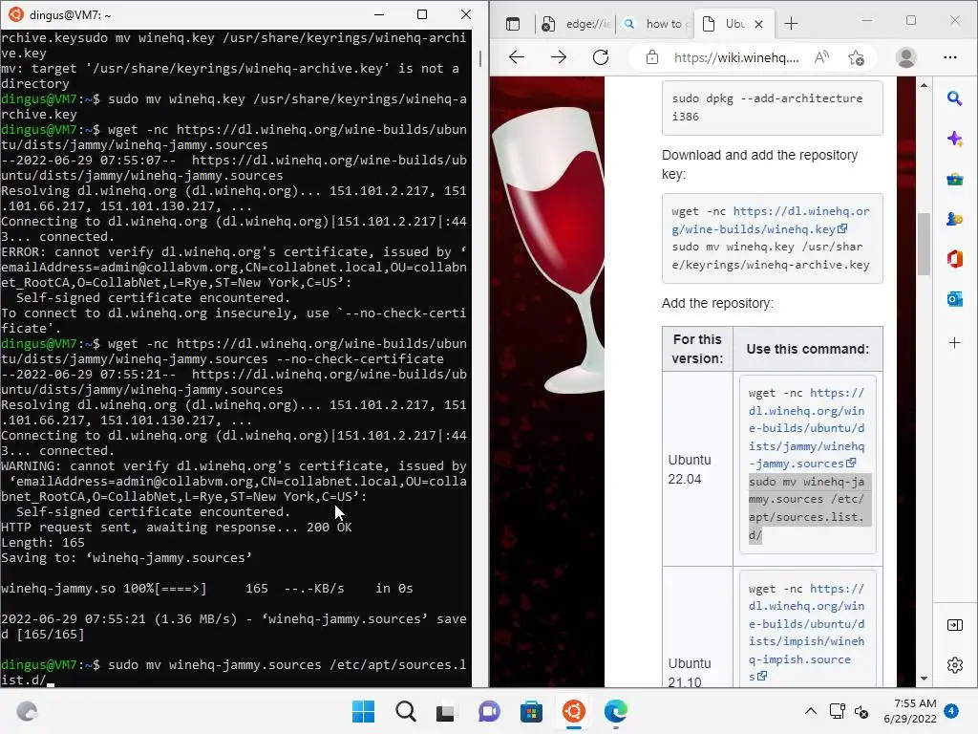978x734 pixels.
Task: Open Read aloud in address bar
Action: coord(821,57)
